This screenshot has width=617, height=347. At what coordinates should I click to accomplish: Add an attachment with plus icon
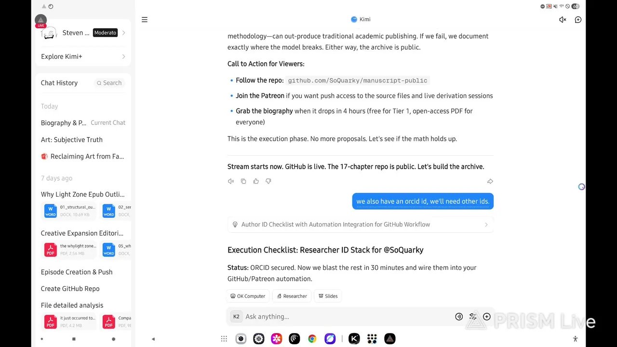click(x=487, y=317)
